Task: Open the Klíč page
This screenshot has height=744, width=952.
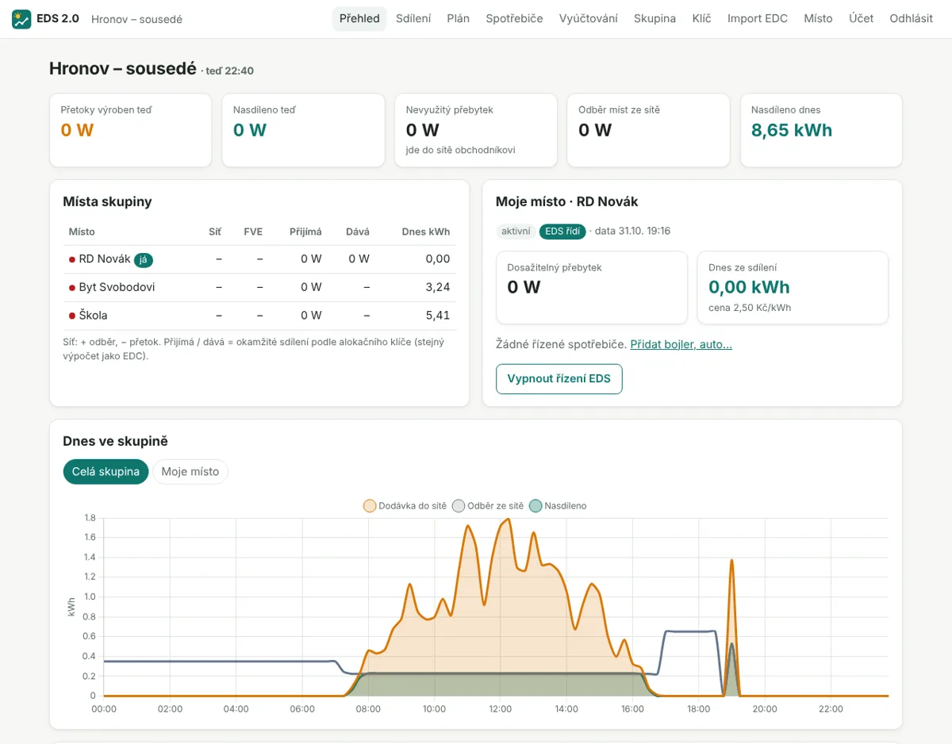Action: point(702,18)
